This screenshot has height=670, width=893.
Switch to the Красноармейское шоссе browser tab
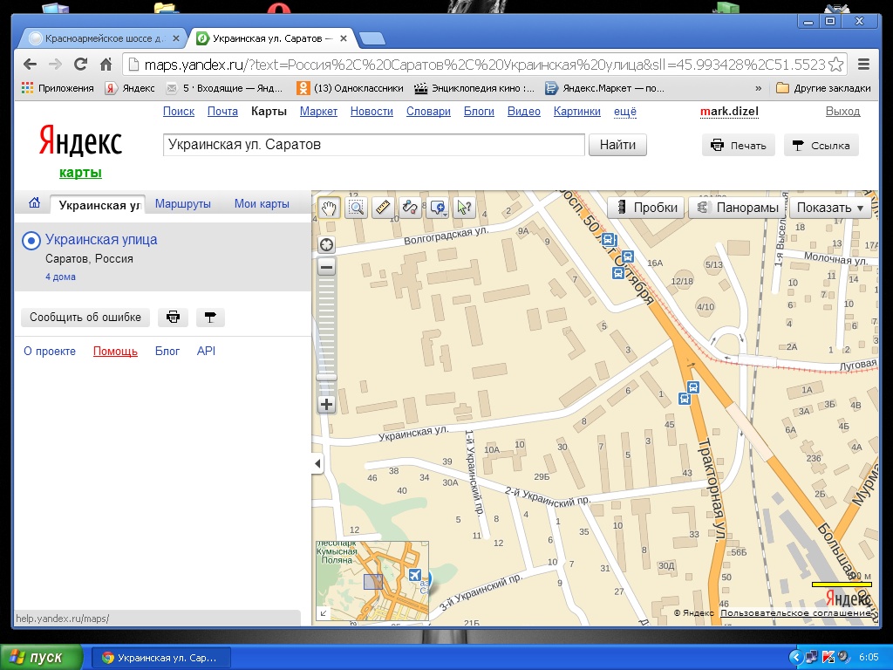coord(103,38)
